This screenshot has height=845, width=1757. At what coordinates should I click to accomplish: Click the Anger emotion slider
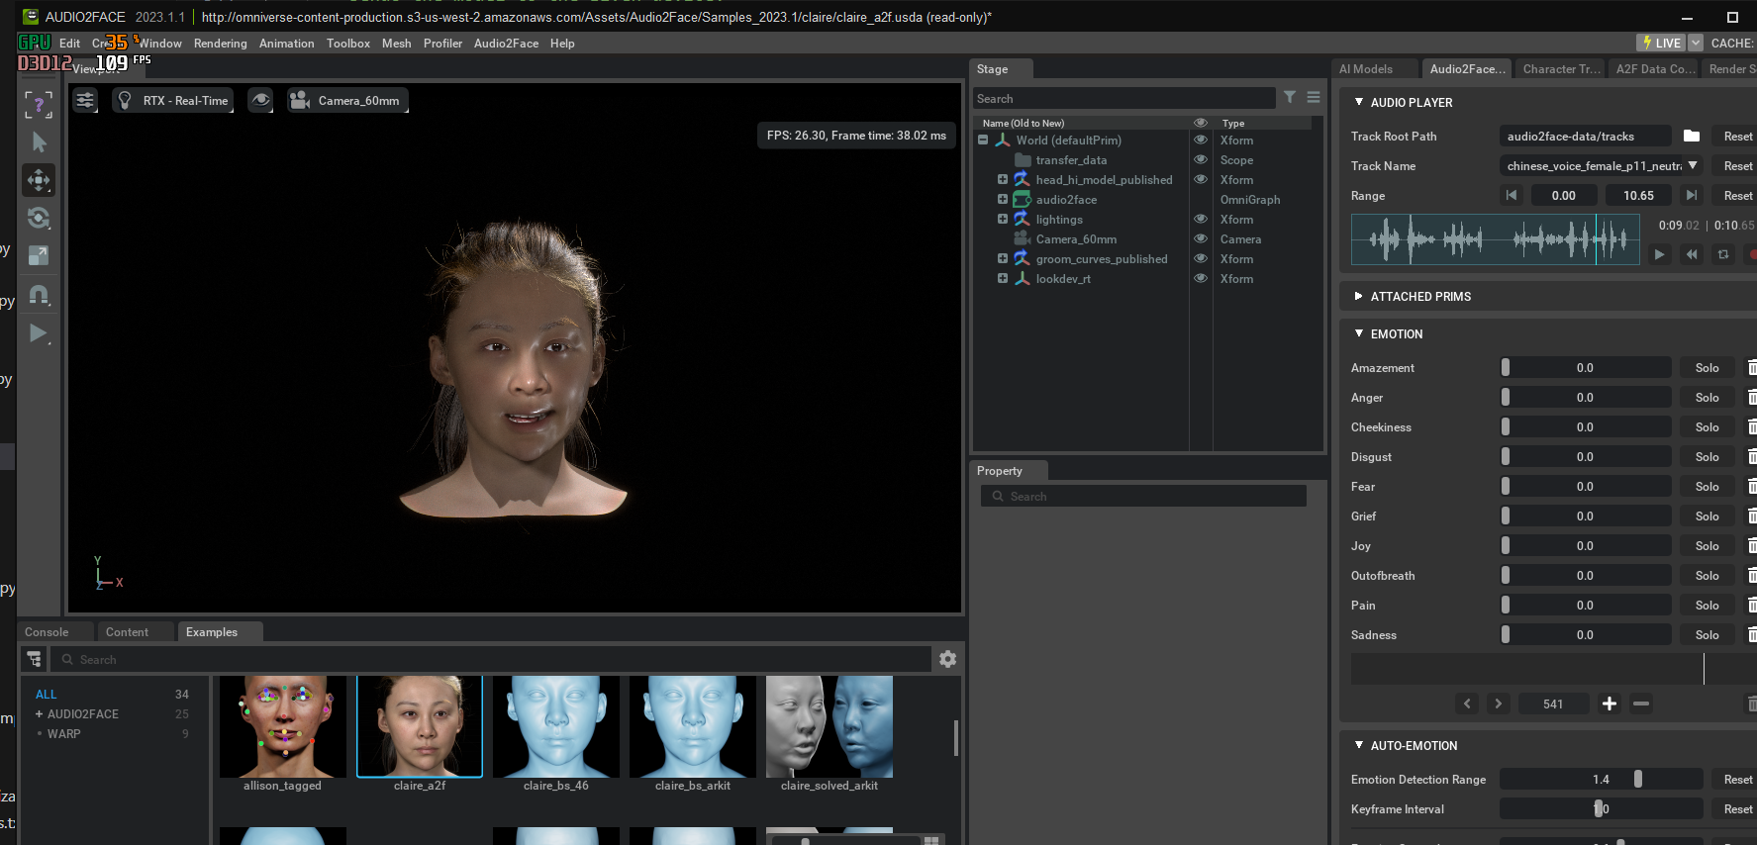1585,398
